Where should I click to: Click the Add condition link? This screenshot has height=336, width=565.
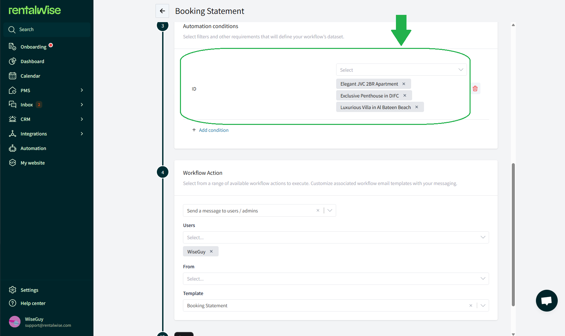214,130
